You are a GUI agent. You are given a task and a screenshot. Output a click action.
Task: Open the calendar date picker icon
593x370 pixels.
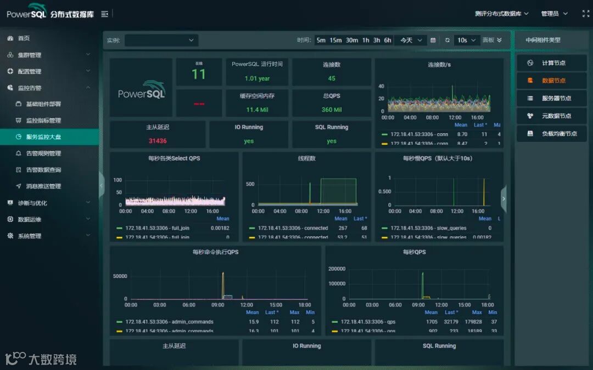(433, 40)
